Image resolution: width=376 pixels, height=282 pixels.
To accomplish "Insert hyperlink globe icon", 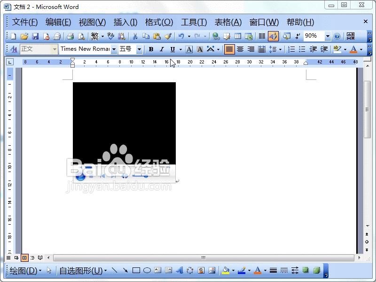I will [x=216, y=36].
